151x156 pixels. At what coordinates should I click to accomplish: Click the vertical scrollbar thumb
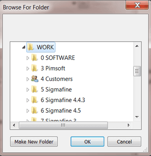point(137,71)
